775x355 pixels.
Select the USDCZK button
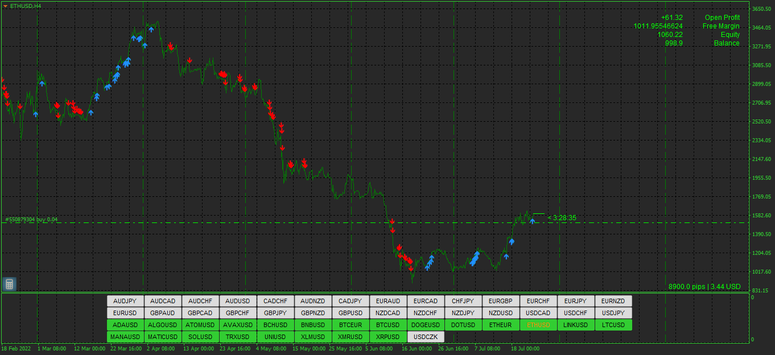tap(425, 337)
